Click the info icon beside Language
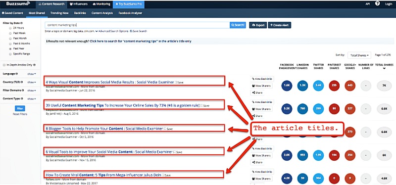This screenshot has height=185, width=396. point(17,74)
